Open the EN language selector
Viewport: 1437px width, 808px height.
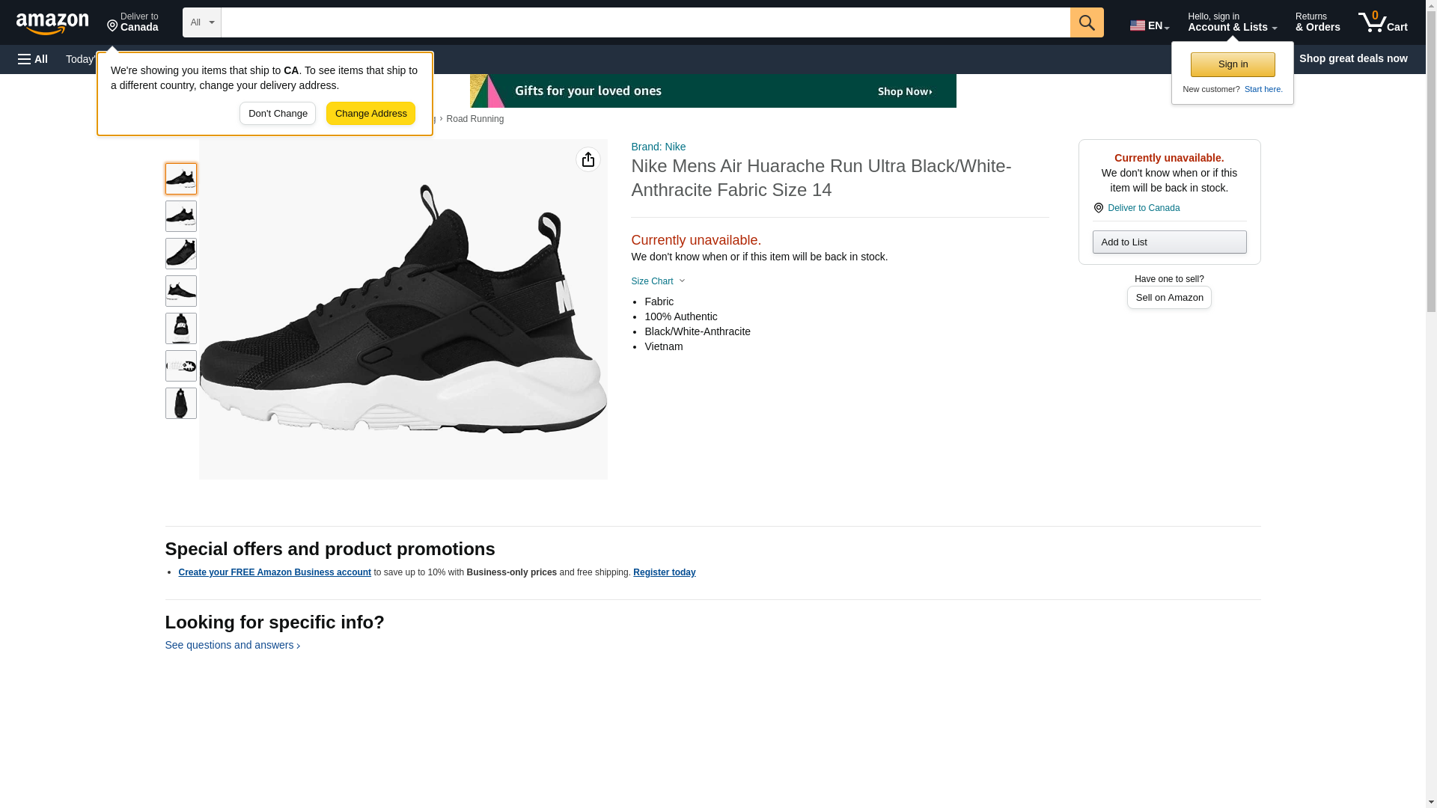tap(1149, 25)
